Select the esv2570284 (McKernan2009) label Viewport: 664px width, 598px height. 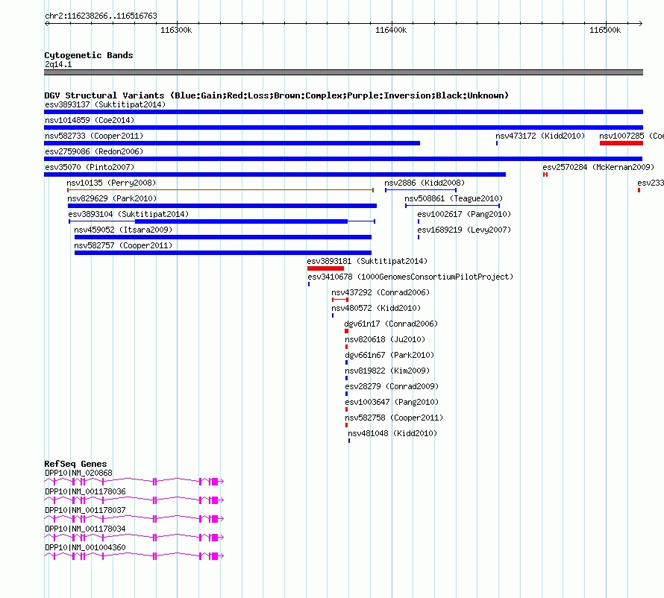pyautogui.click(x=598, y=167)
